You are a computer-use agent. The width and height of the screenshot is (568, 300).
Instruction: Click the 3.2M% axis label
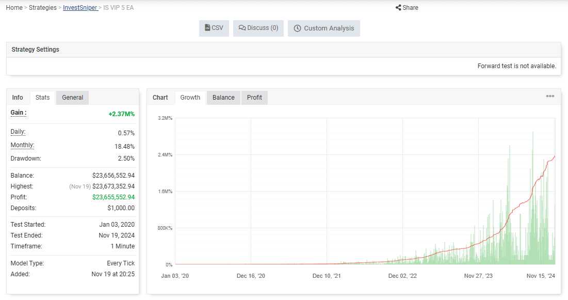[x=165, y=118]
